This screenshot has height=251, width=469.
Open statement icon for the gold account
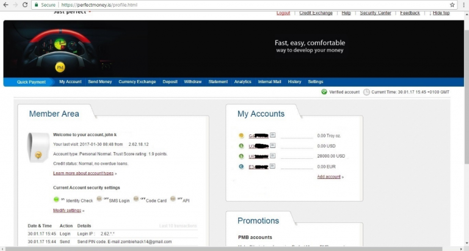(x=272, y=135)
